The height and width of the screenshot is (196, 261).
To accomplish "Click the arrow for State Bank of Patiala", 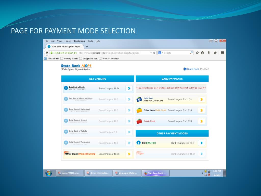I will (x=129, y=132).
